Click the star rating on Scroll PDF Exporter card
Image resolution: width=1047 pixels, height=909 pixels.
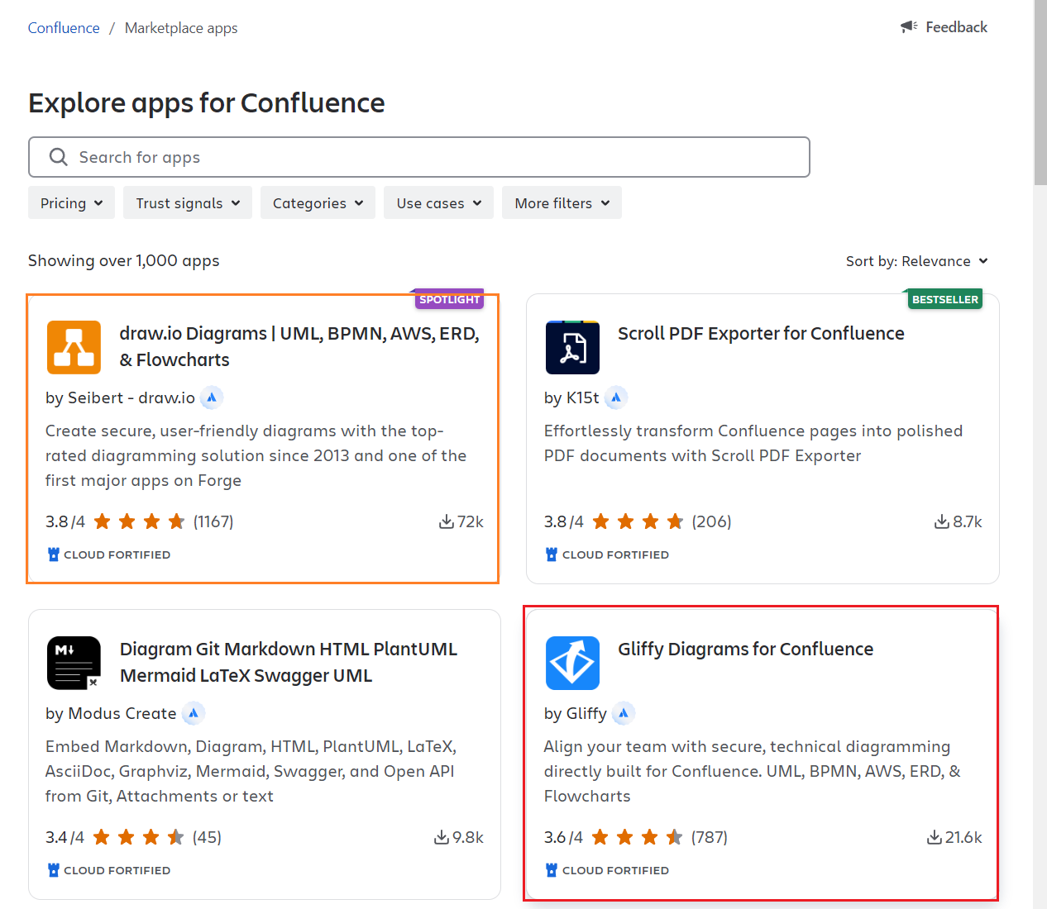click(x=638, y=521)
